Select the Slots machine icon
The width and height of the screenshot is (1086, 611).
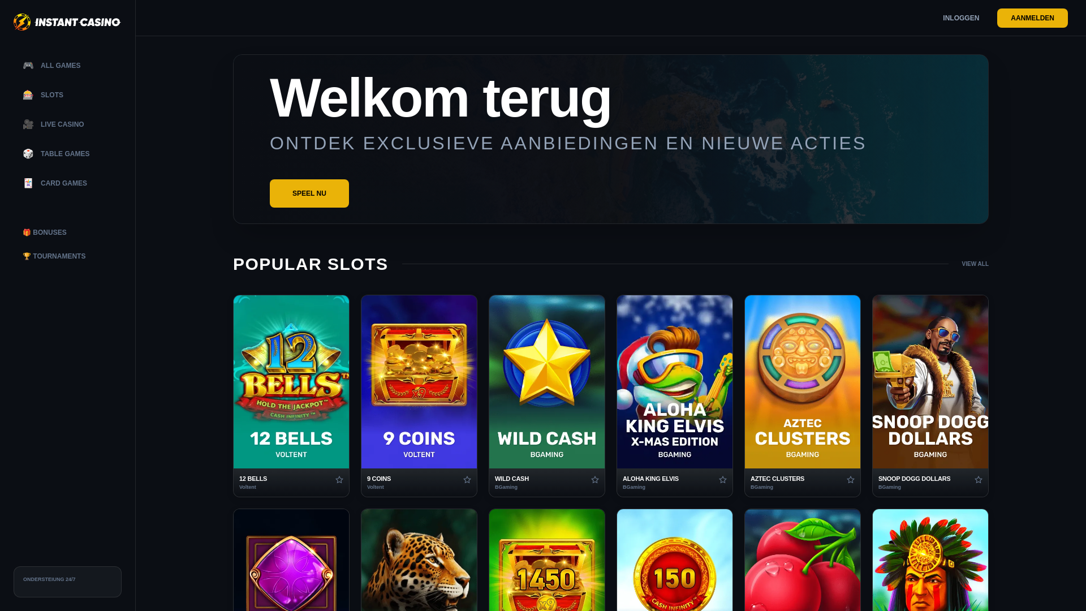pos(28,95)
